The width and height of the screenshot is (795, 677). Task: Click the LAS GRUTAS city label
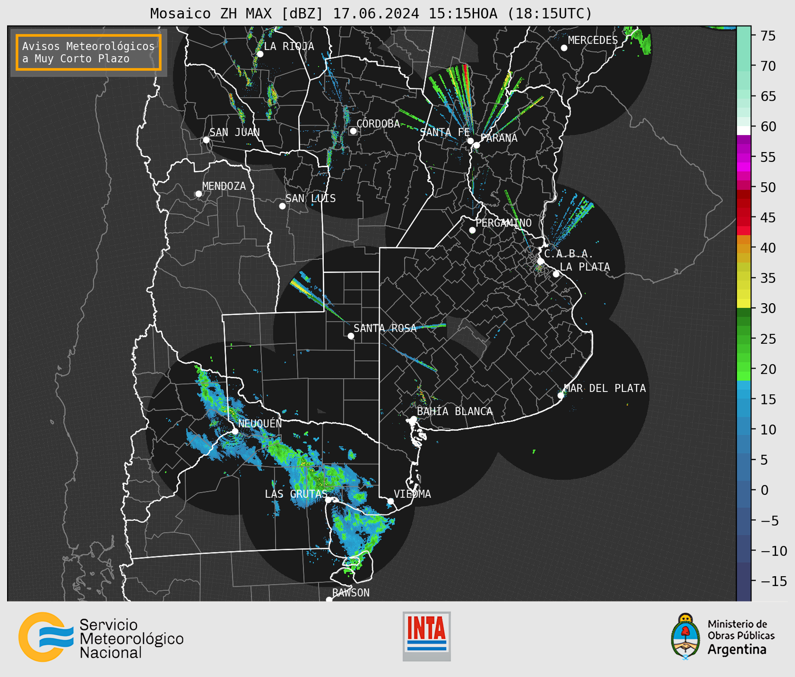296,494
